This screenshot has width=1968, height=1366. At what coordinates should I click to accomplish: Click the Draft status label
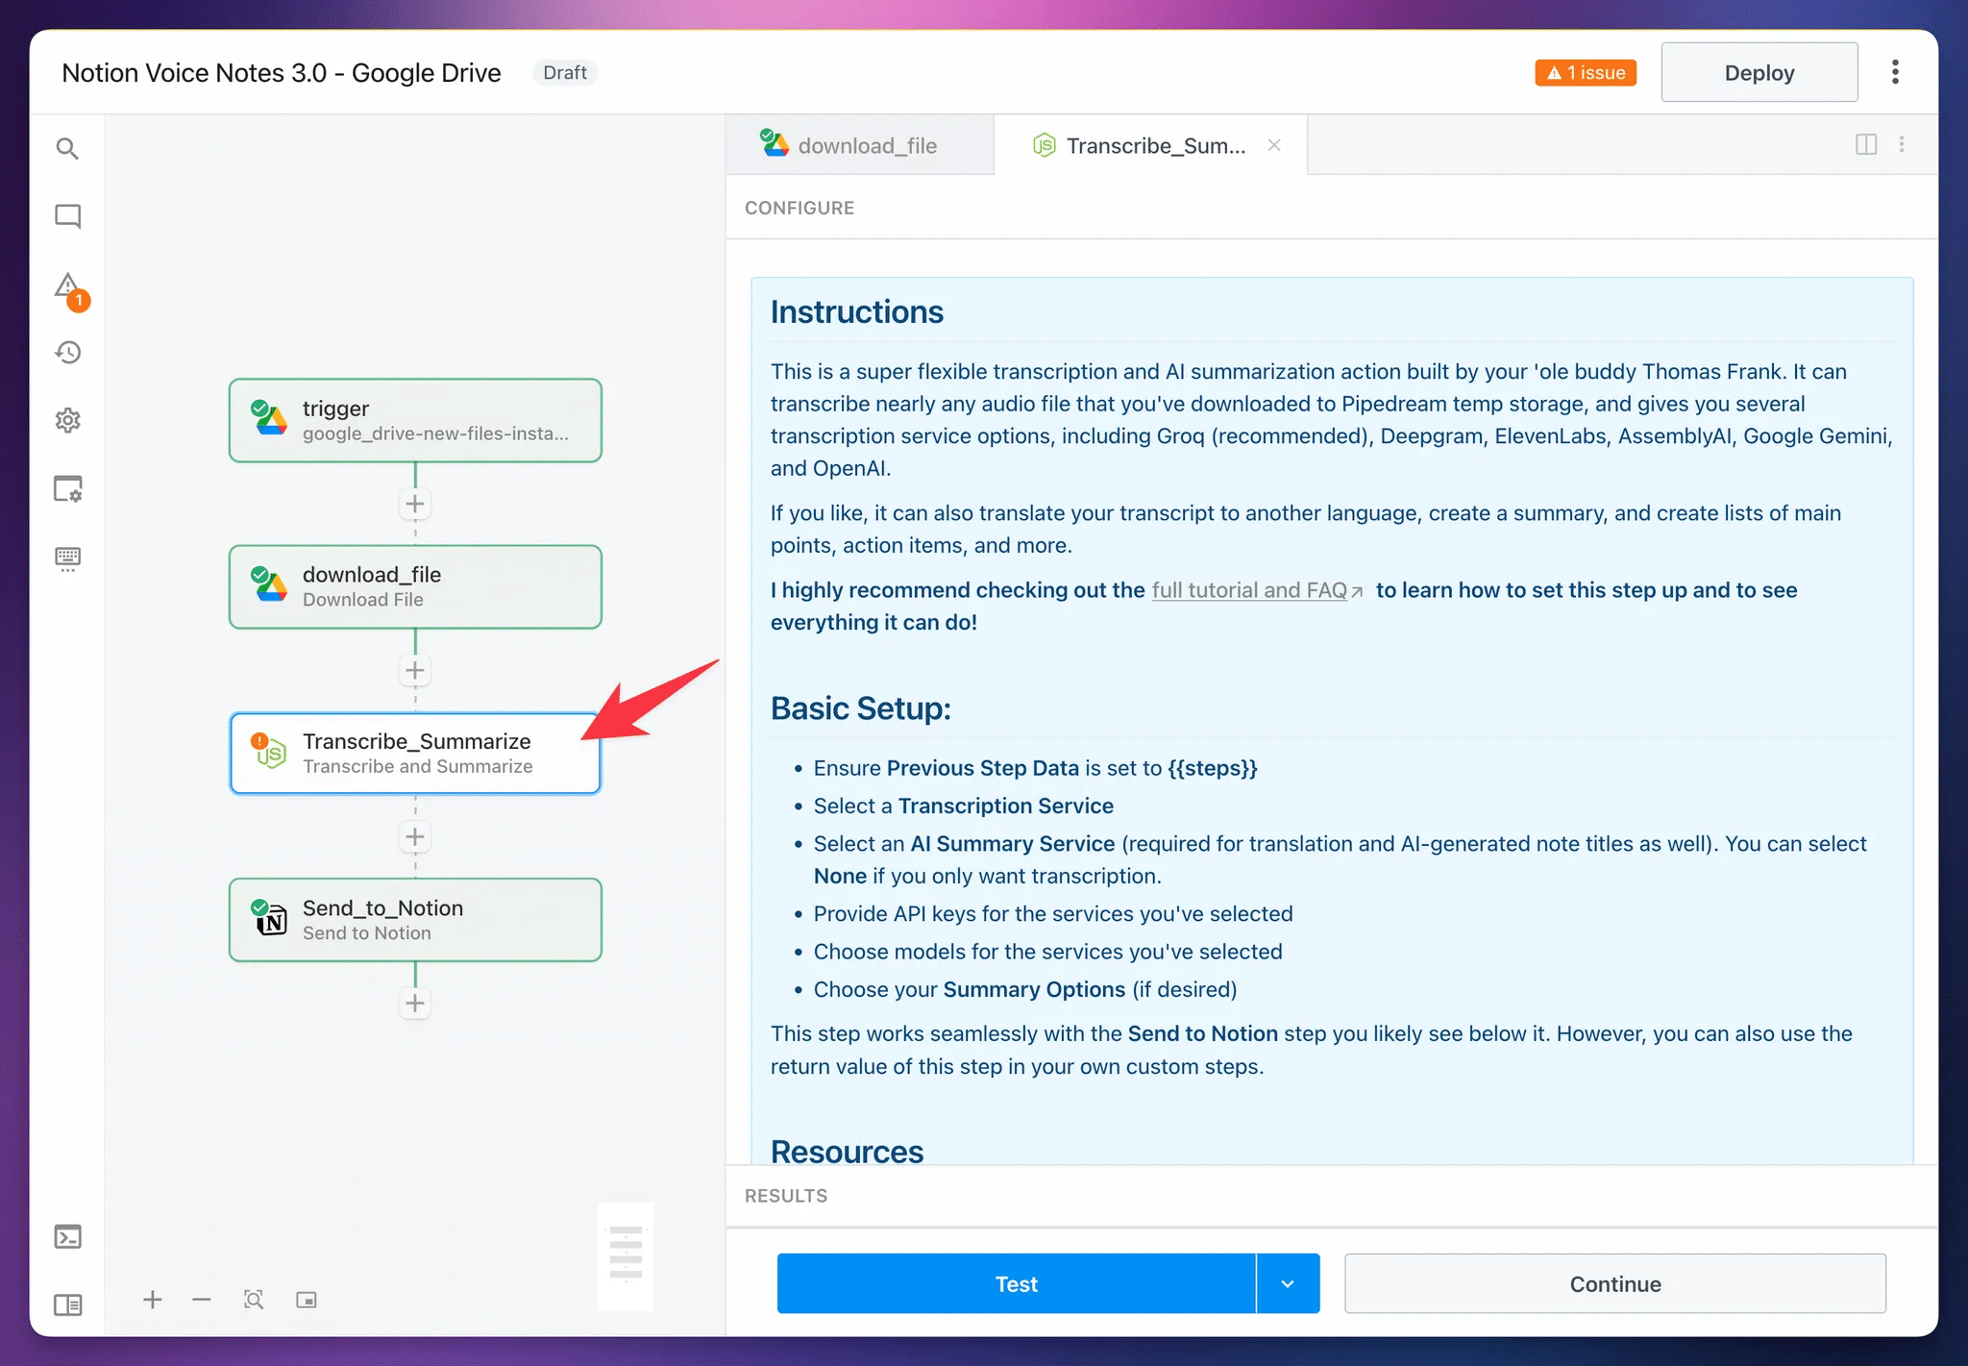pos(565,73)
